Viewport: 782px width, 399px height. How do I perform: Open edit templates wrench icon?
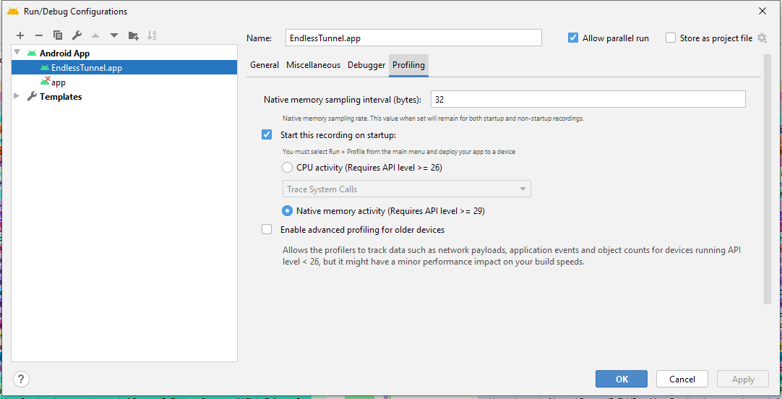(77, 35)
